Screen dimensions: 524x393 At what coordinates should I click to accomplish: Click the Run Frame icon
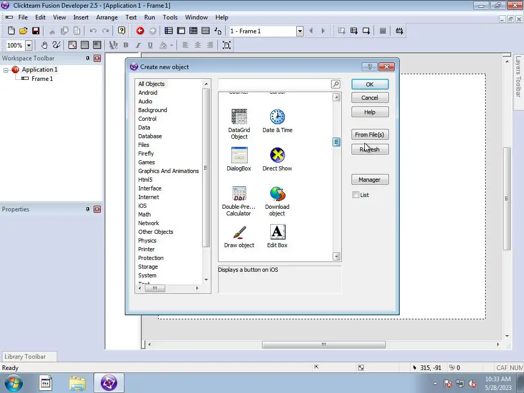click(366, 31)
